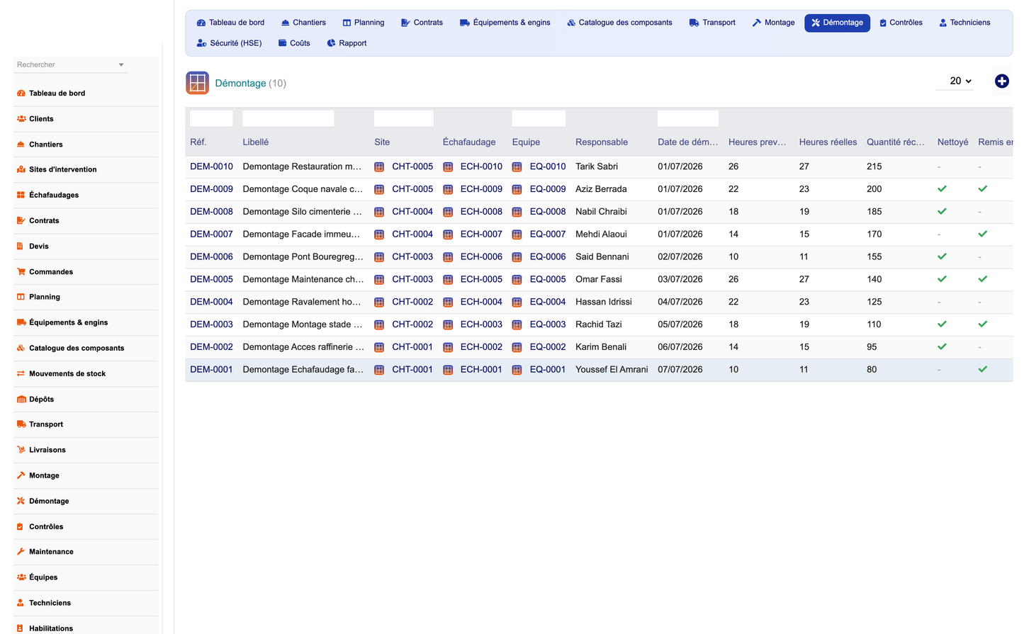The image size is (1024, 634).
Task: Switch to the Montage tab
Action: click(x=773, y=23)
